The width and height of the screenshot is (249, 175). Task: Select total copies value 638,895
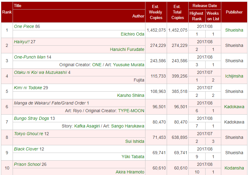pyautogui.click(x=179, y=137)
